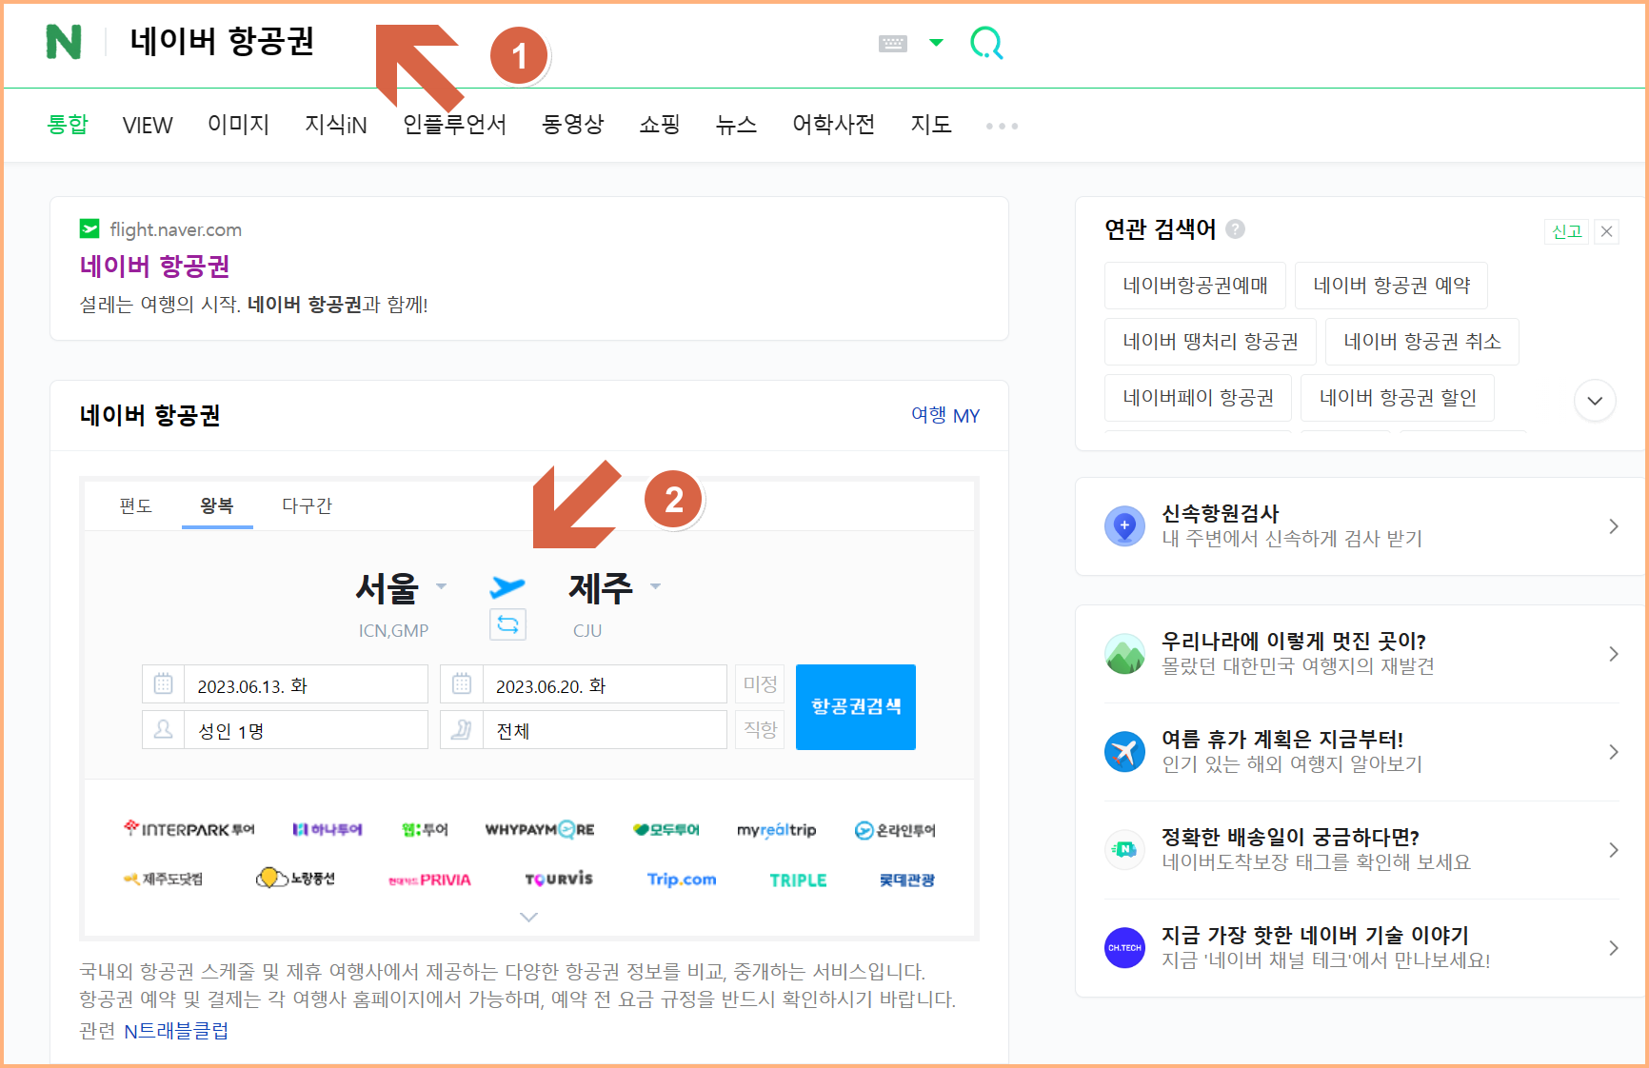The image size is (1649, 1068).
Task: Click the green search magnifier icon
Action: pyautogui.click(x=986, y=43)
